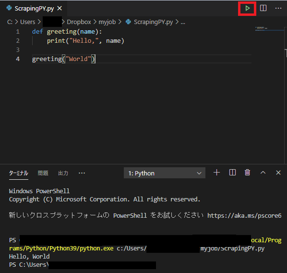The height and width of the screenshot is (273, 287).
Task: Open the editor More Actions ellipsis menu
Action: [278, 8]
